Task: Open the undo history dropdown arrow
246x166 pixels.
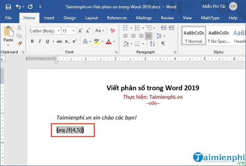Action: (23, 7)
